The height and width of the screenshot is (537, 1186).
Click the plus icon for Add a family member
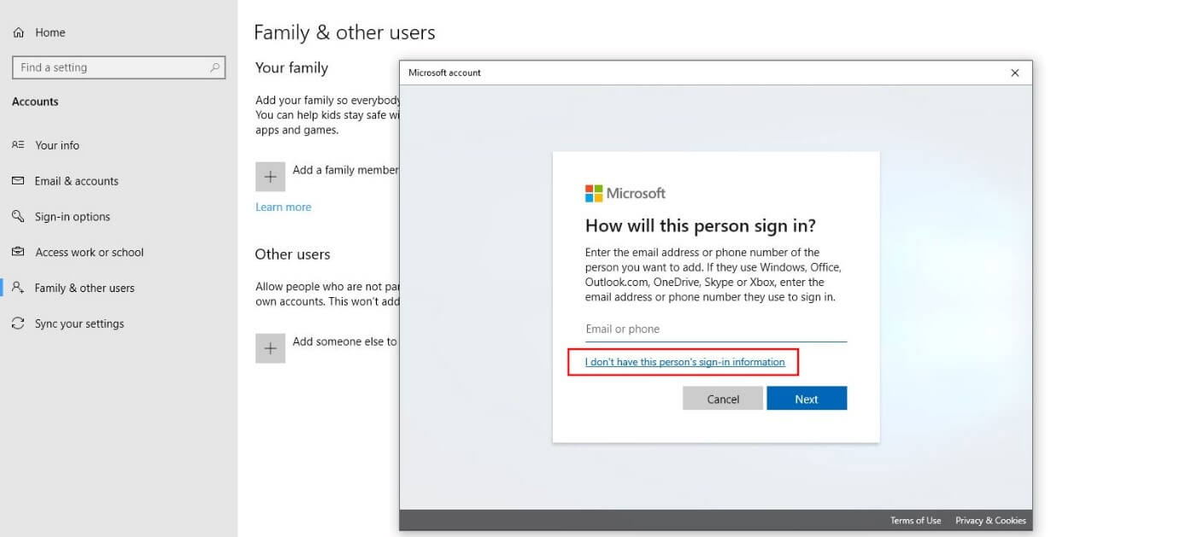coord(270,177)
